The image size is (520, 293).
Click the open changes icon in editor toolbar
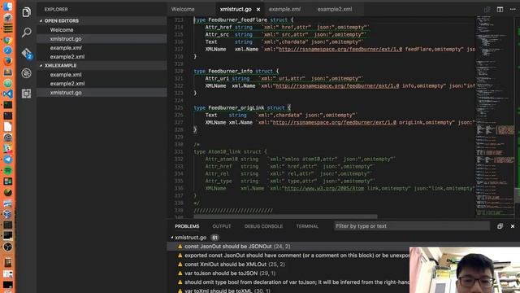click(487, 9)
